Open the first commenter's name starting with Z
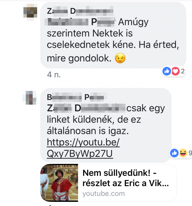The image size is (192, 206). pos(80,11)
